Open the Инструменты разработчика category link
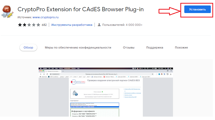 [72, 25]
